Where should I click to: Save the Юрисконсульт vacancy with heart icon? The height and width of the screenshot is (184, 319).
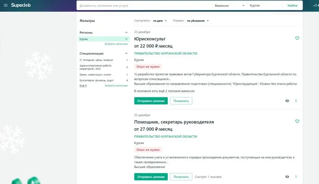(297, 38)
